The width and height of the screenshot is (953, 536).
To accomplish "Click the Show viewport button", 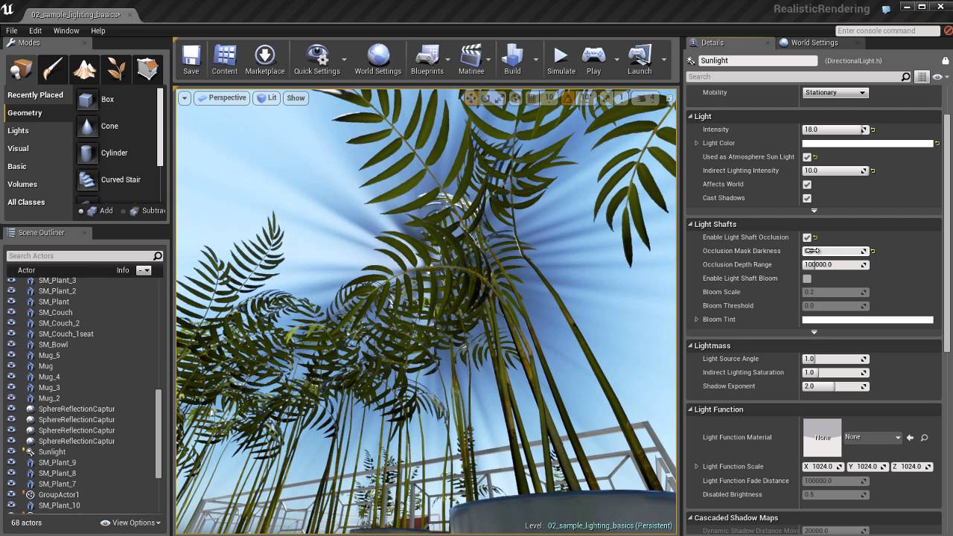I will tap(296, 98).
